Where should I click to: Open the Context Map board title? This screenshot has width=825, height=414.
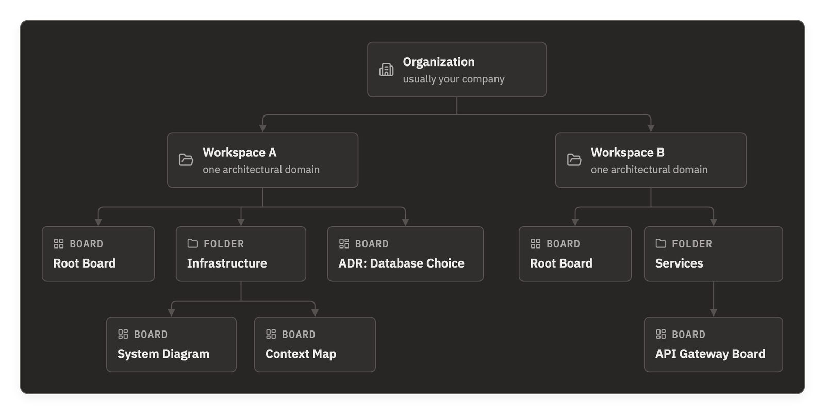click(x=301, y=354)
